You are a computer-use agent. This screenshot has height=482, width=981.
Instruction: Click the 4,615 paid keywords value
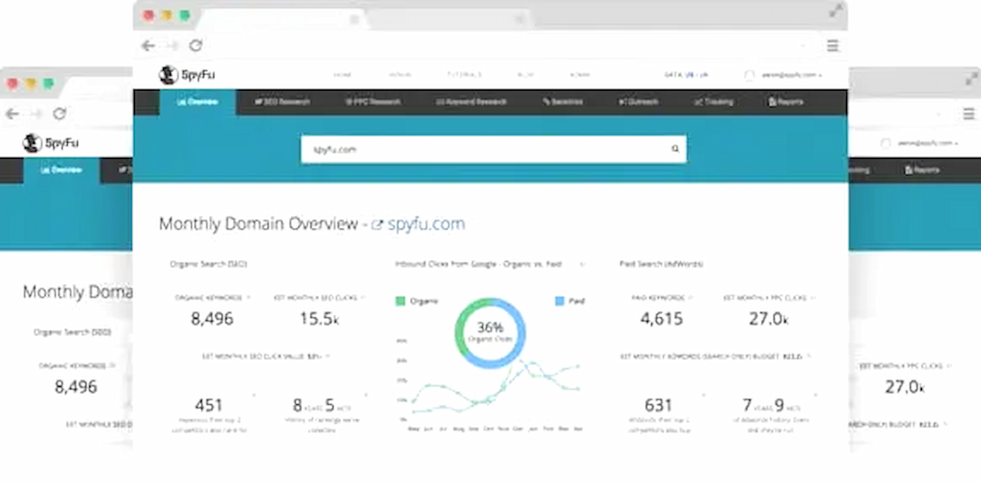pyautogui.click(x=662, y=319)
